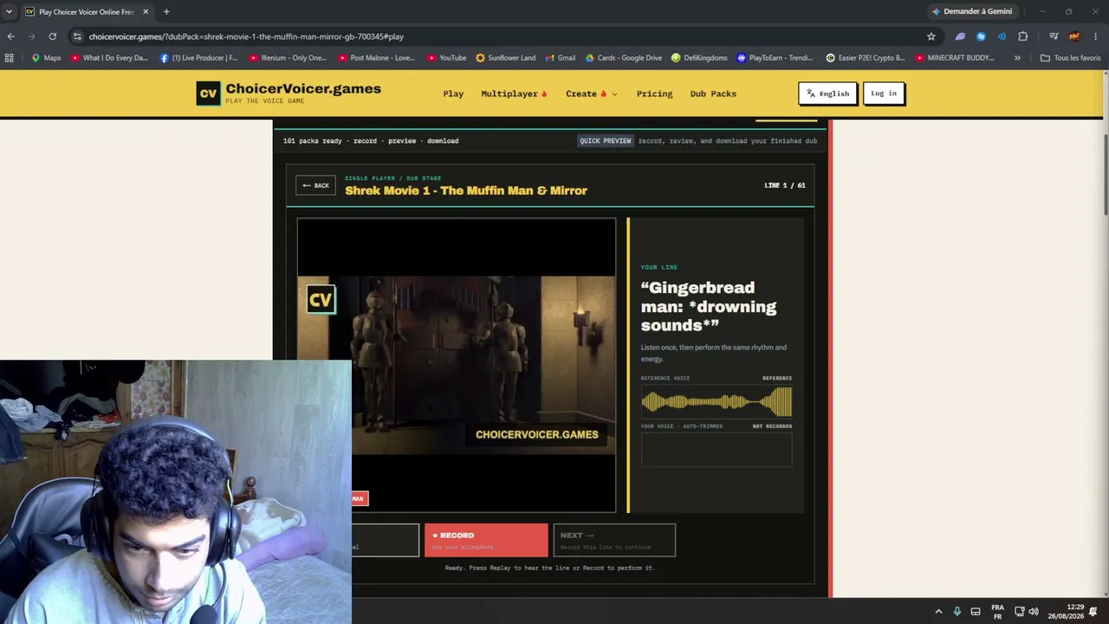Open a new browser tab

[x=166, y=11]
